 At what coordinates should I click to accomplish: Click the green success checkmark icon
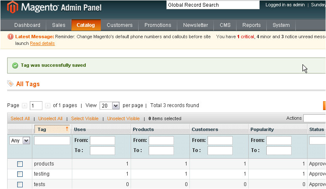point(15,66)
